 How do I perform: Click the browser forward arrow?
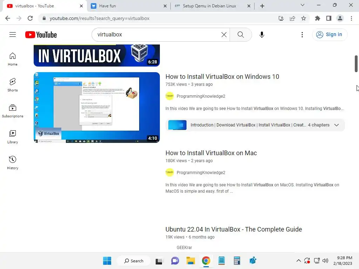(x=19, y=18)
